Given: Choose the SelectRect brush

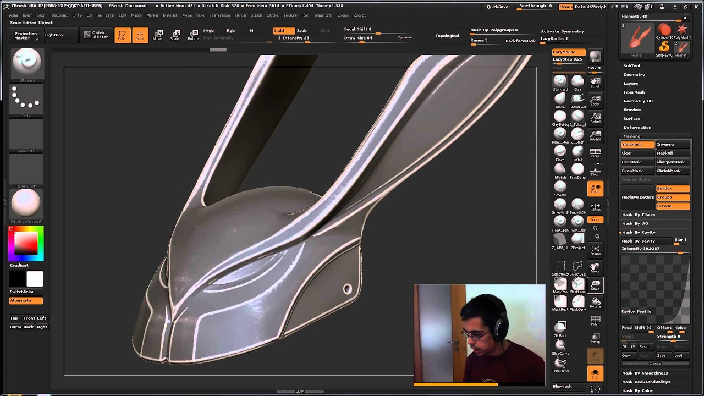Looking at the screenshot, I should click(x=560, y=267).
